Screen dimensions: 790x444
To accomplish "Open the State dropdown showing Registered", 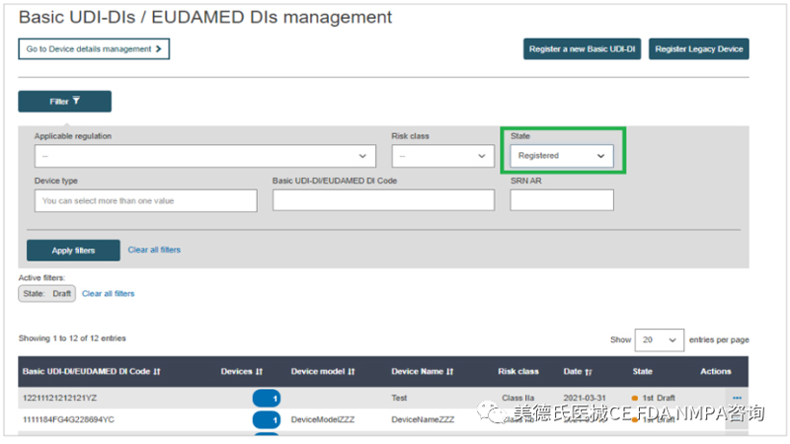I will (561, 156).
